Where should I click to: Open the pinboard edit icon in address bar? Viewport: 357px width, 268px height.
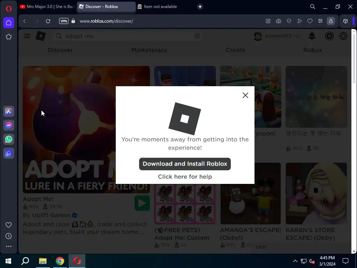pyautogui.click(x=268, y=21)
